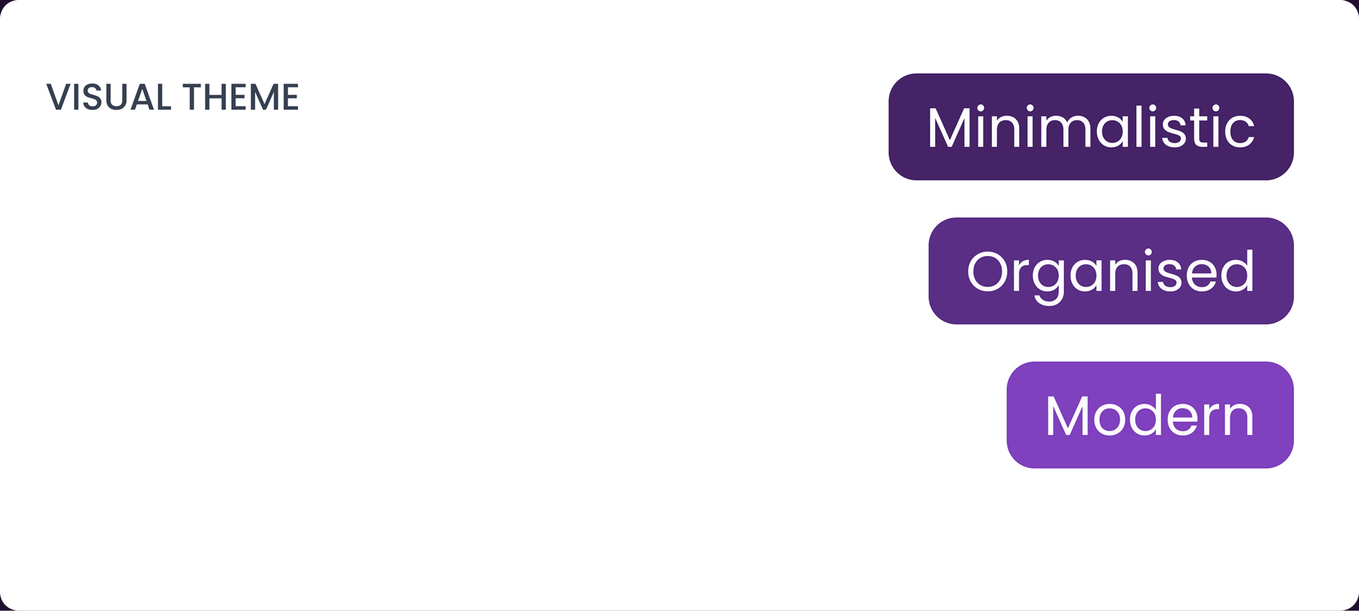Tap the middle theme tag Organised
1359x611 pixels.
pyautogui.click(x=1111, y=271)
